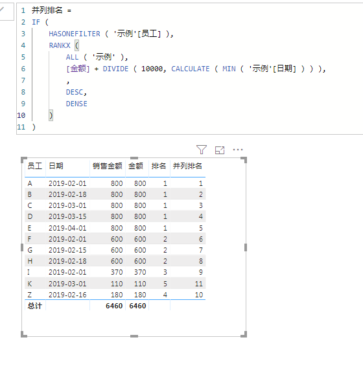The height and width of the screenshot is (366, 363).
Task: Click the commit checkmark beside formula
Action: [2, 10]
